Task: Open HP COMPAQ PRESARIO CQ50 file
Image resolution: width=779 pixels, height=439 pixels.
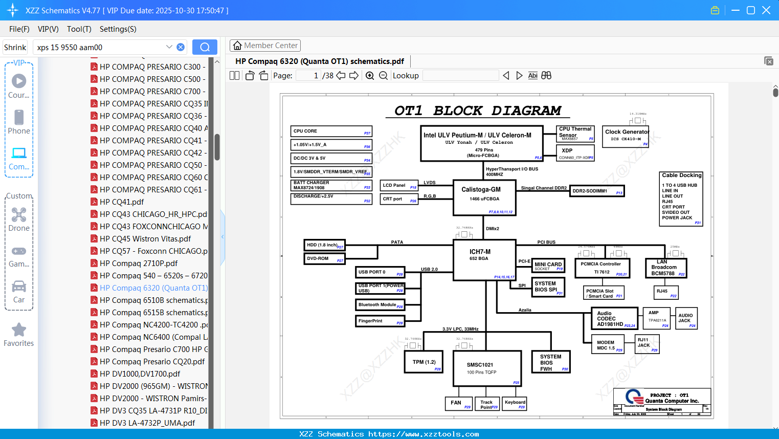Action: click(x=148, y=165)
